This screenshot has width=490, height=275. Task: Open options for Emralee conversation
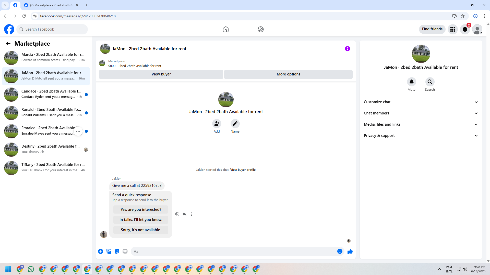point(78,131)
